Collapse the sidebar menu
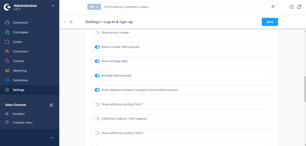The height and width of the screenshot is (146, 306). coord(22,123)
